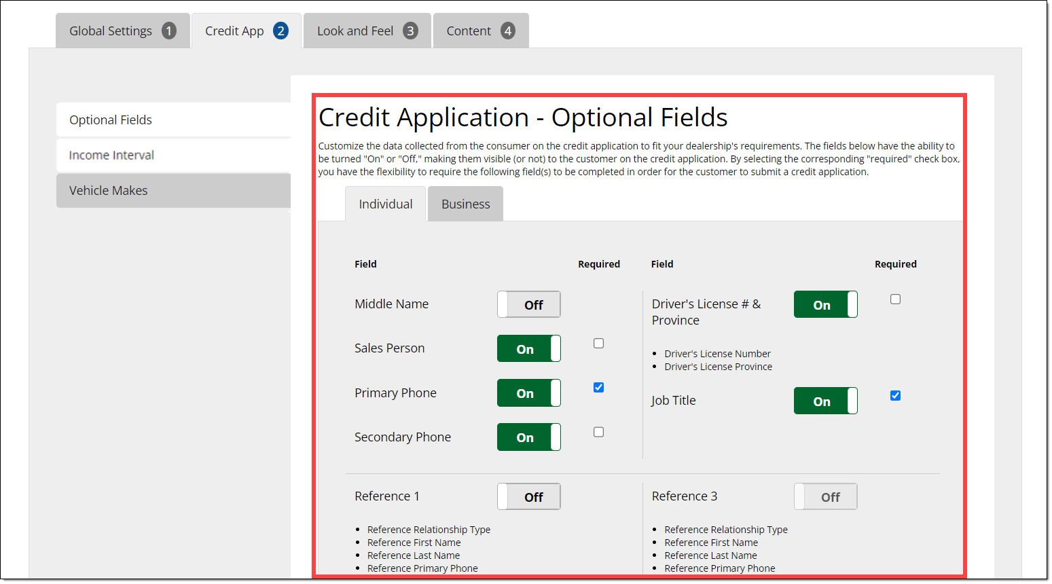This screenshot has height=584, width=1052.
Task: Uncheck the Job Title required checkbox
Action: pos(895,396)
